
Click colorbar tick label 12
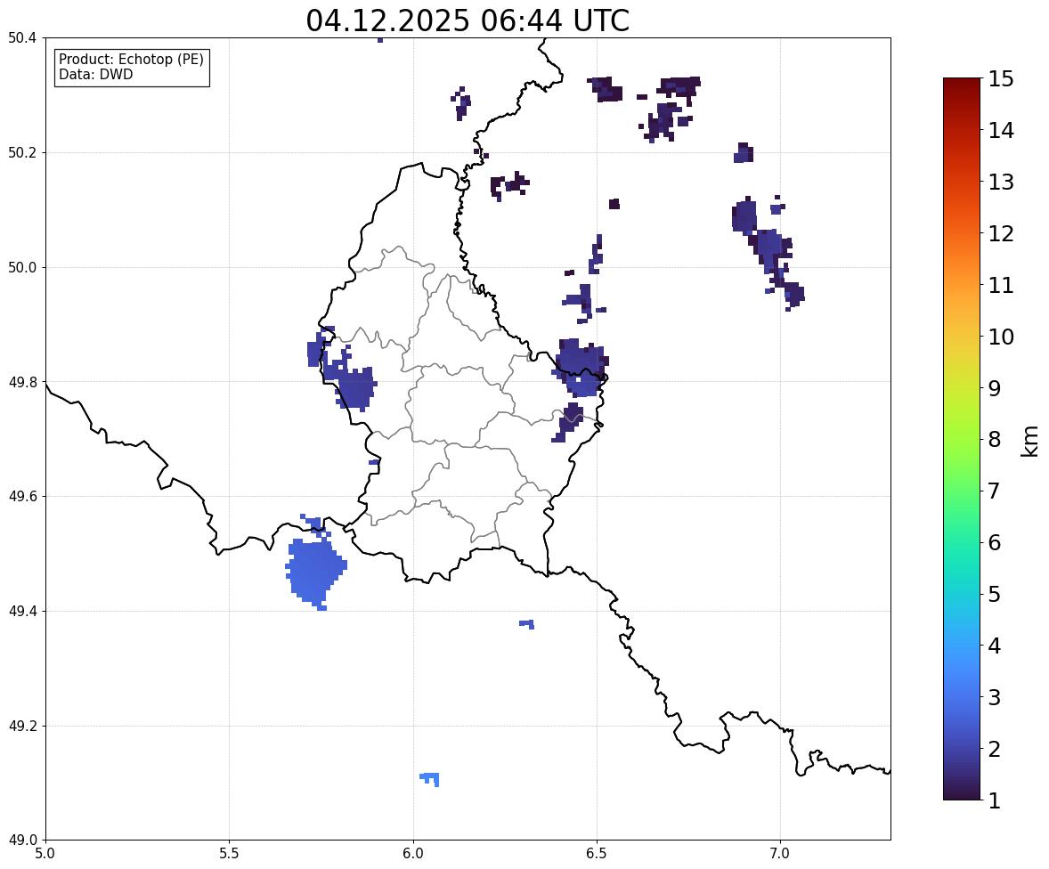click(x=1001, y=233)
